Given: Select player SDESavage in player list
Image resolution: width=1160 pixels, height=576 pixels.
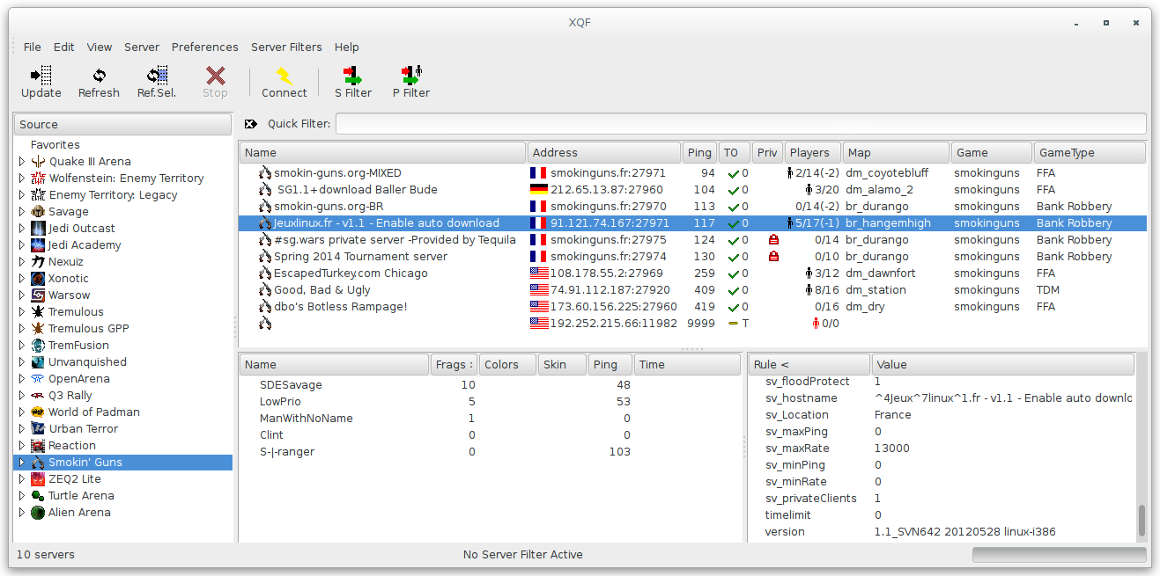Looking at the screenshot, I should (490, 385).
